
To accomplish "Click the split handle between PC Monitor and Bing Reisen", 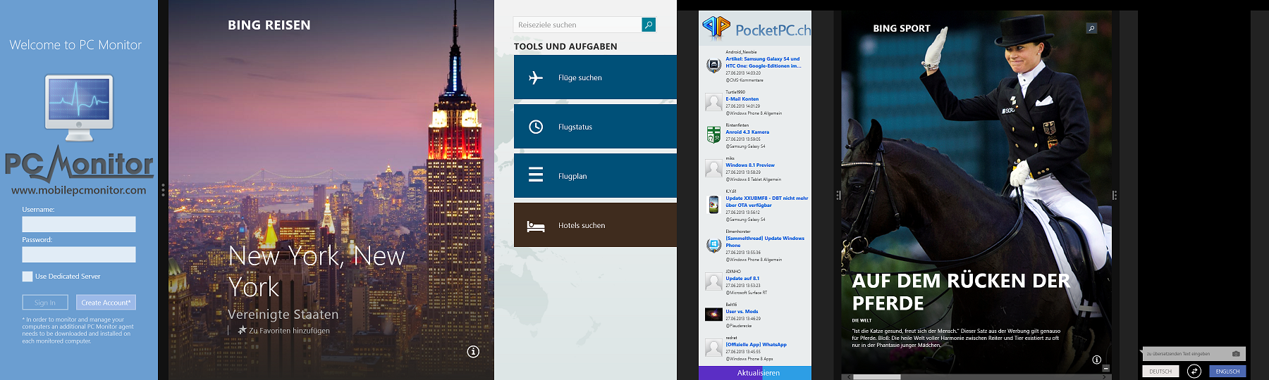I will [x=163, y=190].
